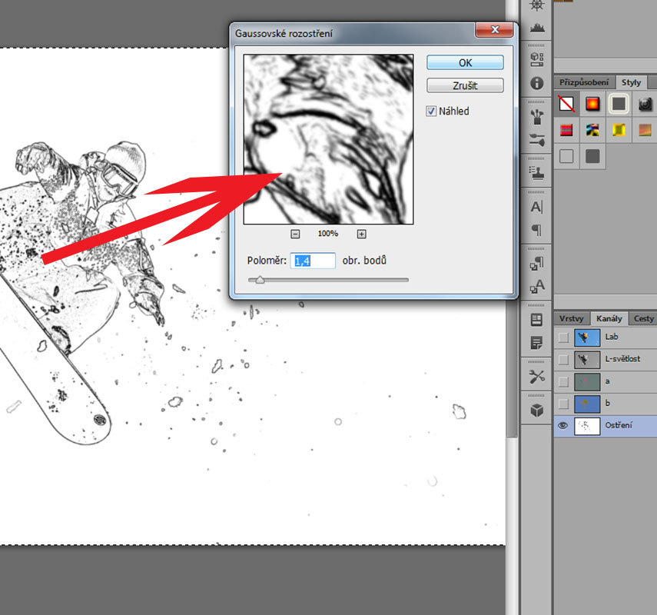Zoom in the blur preview with plus
Image resolution: width=657 pixels, height=615 pixels.
[362, 234]
